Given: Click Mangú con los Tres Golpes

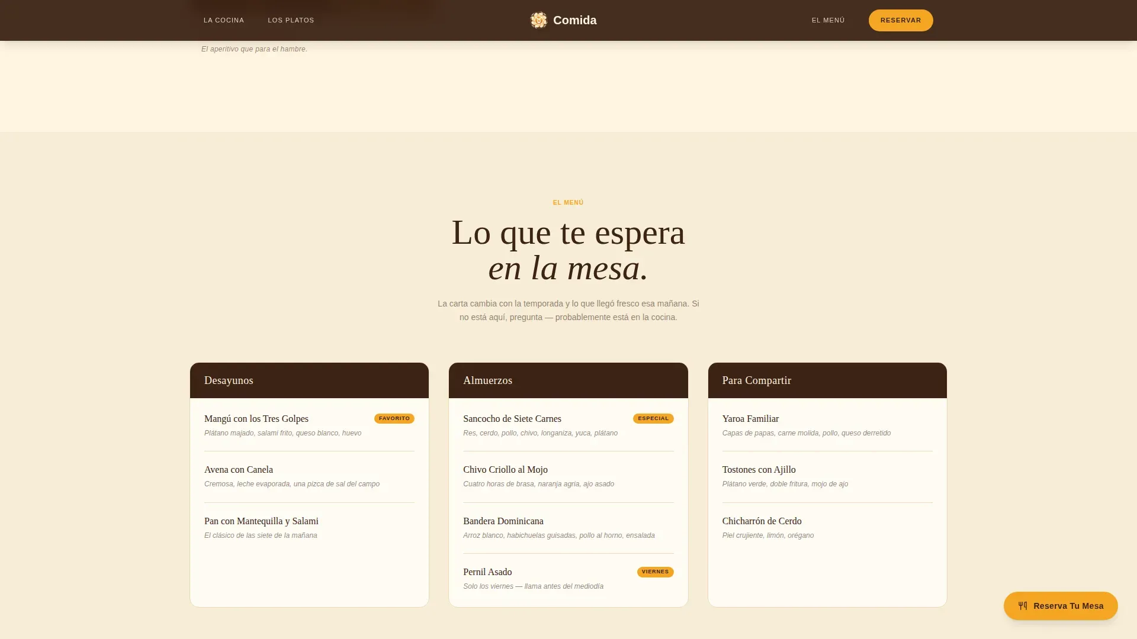Looking at the screenshot, I should pos(256,419).
